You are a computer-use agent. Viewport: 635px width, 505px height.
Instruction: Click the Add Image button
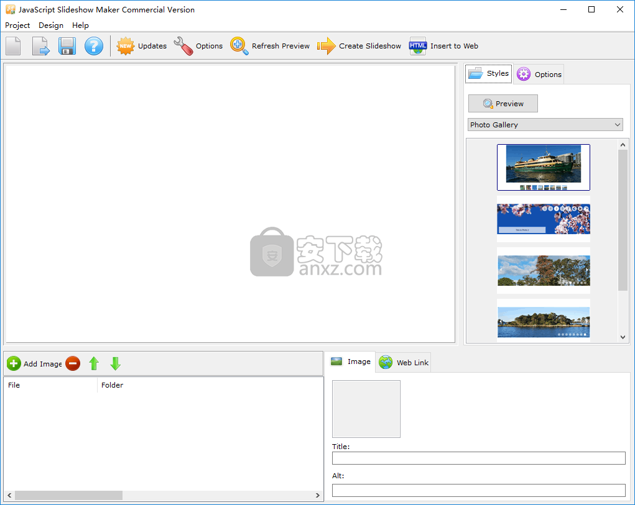(35, 363)
